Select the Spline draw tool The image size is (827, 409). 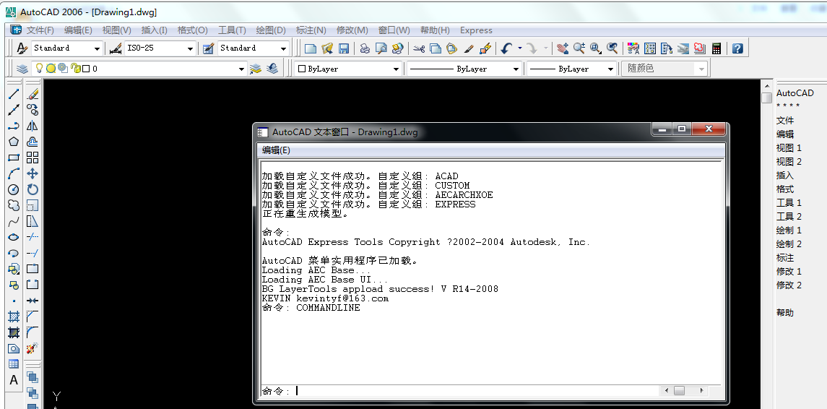(14, 221)
